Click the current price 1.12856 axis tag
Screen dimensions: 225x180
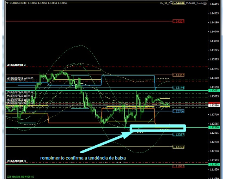215,106
